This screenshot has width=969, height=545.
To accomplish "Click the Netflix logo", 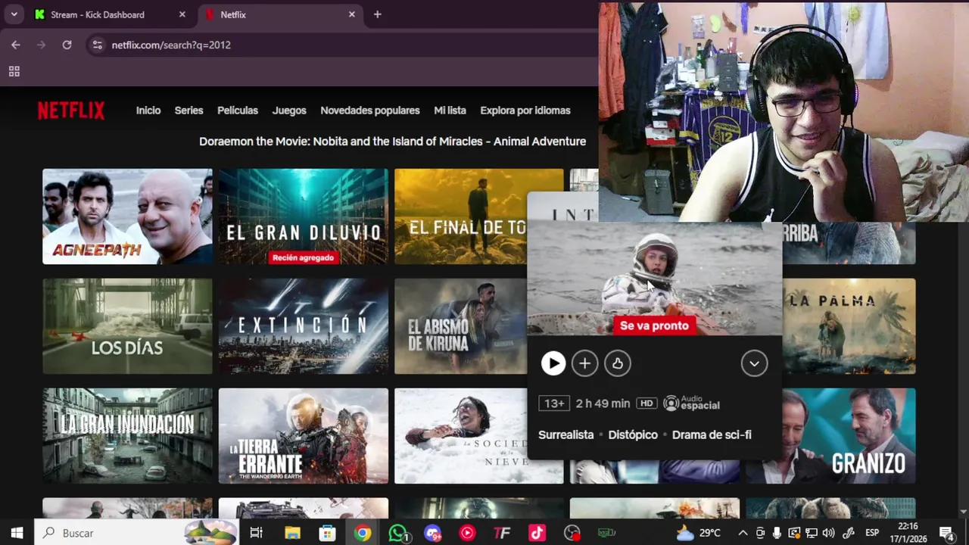I will 71,111.
